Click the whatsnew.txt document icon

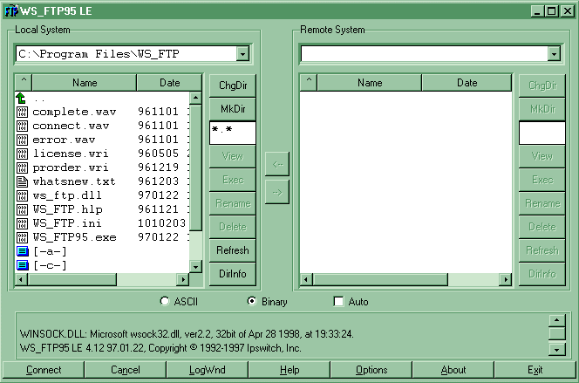point(22,181)
